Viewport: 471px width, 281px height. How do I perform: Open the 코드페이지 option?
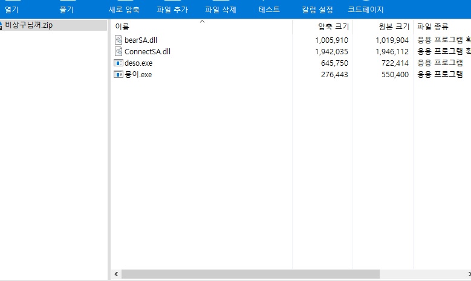(366, 10)
